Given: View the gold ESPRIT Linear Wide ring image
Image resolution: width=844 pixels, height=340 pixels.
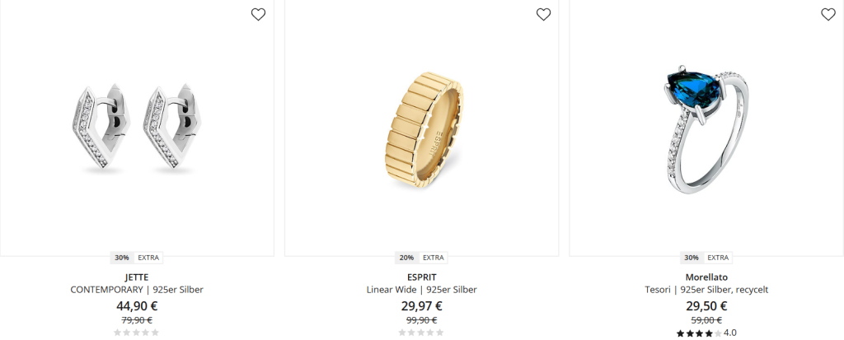Looking at the screenshot, I should 421,128.
